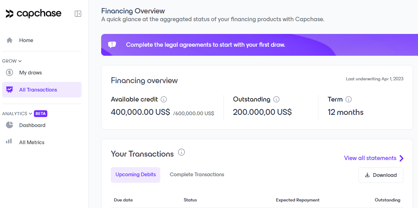Click the Due date column header
Viewport: 418px width, 208px height.
pos(123,200)
